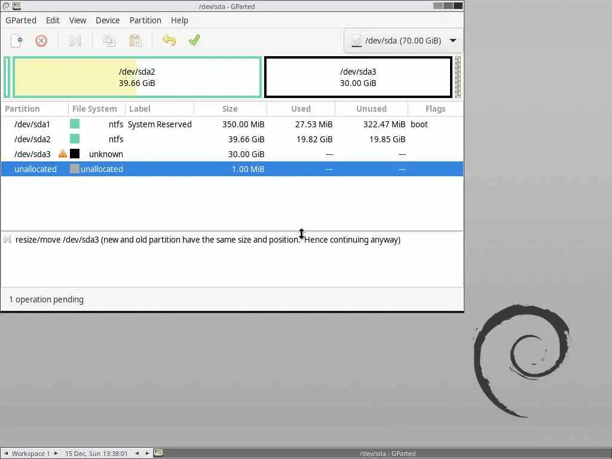Click the /dev/sda - GParted taskbar entry
Viewport: 612px width, 459px height.
[387, 454]
